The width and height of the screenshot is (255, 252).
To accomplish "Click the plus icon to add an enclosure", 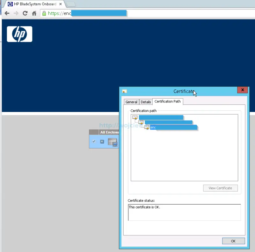I will pos(102,142).
